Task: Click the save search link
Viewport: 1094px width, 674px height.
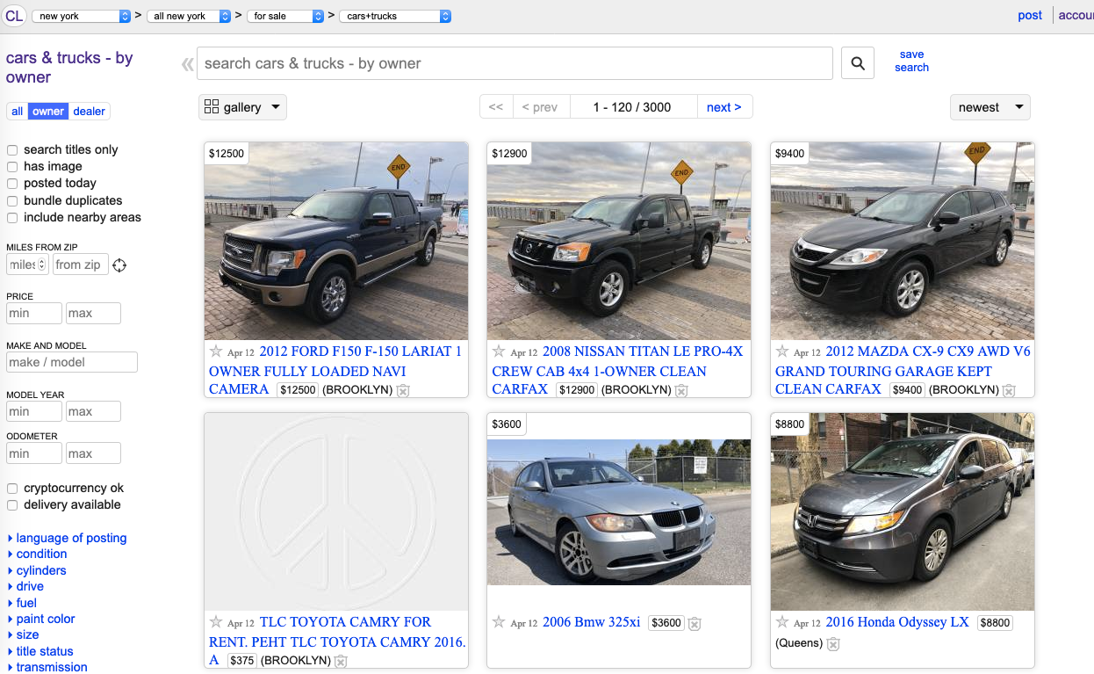Action: [911, 61]
